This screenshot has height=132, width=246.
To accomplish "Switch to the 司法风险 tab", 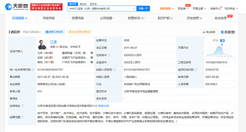I will [48, 18].
